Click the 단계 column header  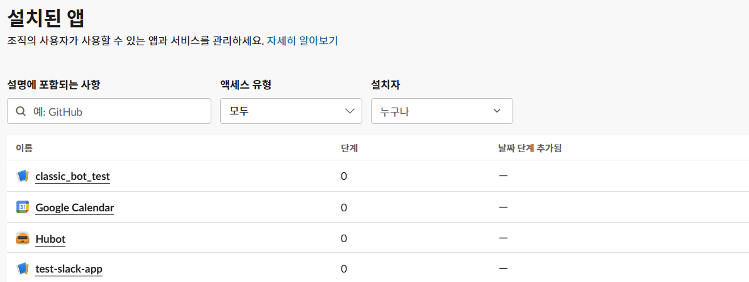[349, 148]
